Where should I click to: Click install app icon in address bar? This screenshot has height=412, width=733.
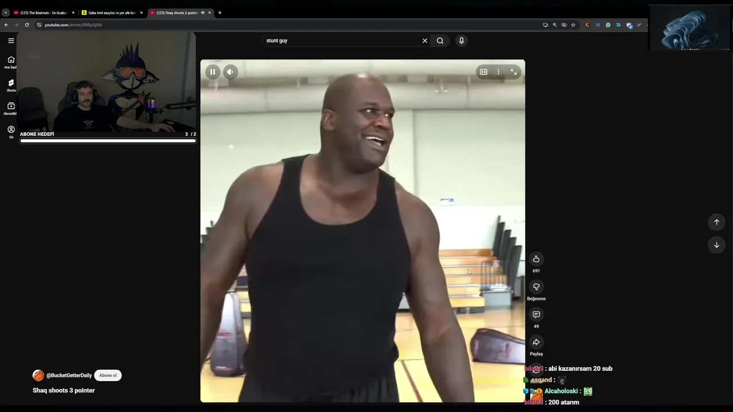(x=546, y=25)
